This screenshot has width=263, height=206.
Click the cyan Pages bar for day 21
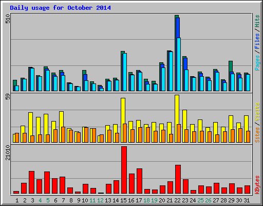[171, 71]
